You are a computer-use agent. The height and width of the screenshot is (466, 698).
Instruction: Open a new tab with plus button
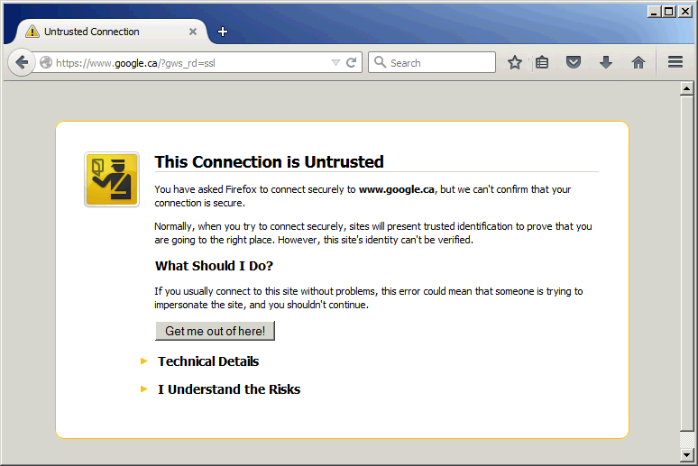click(x=223, y=32)
